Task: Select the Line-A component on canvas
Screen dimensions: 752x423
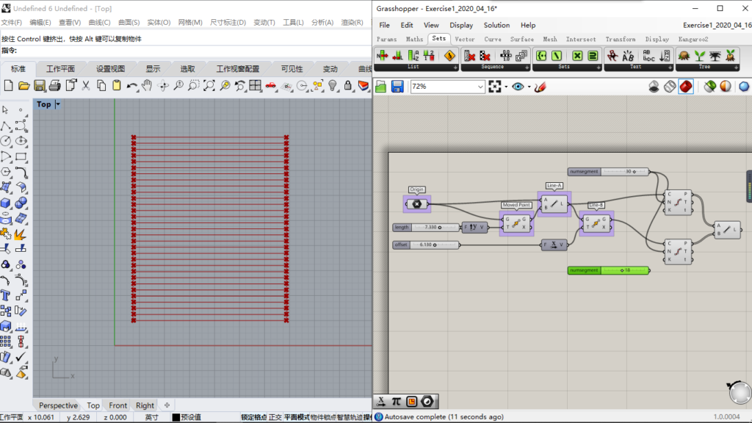Action: point(554,204)
